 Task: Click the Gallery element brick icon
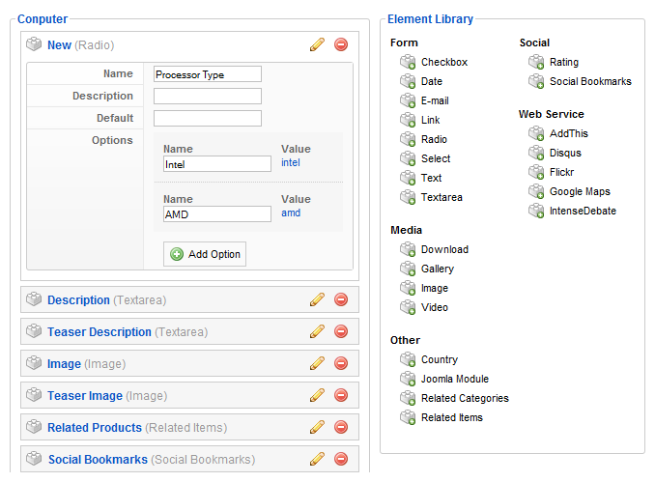pyautogui.click(x=408, y=269)
